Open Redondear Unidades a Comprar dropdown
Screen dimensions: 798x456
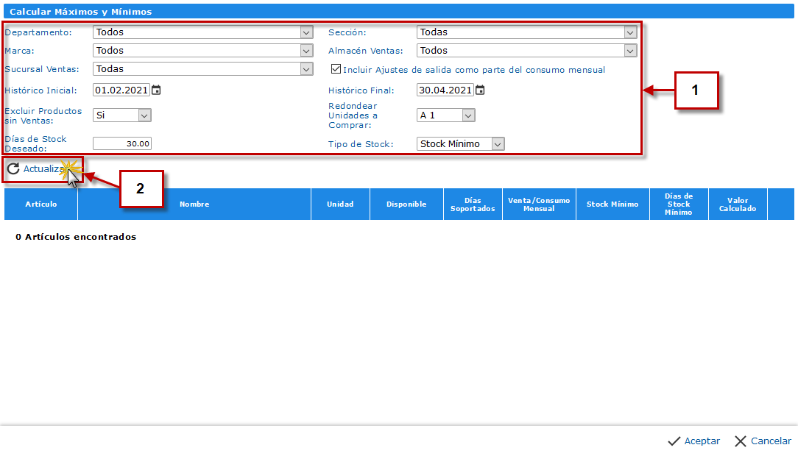coord(468,115)
